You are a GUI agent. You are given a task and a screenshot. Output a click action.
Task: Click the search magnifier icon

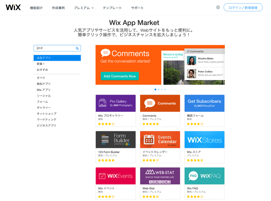click(77, 49)
